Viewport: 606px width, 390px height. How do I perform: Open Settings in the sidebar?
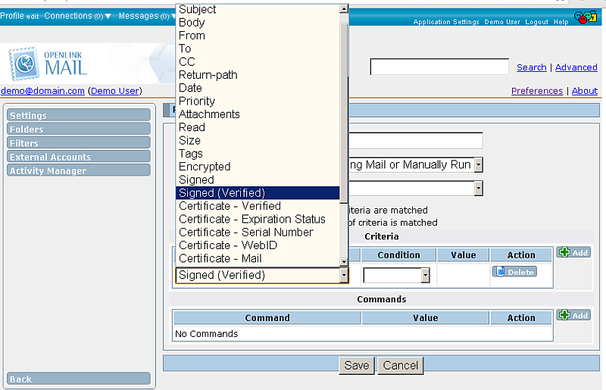[79, 115]
